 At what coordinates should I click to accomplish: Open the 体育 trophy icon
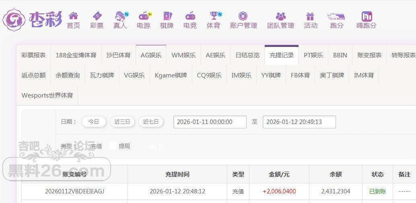coord(213,16)
